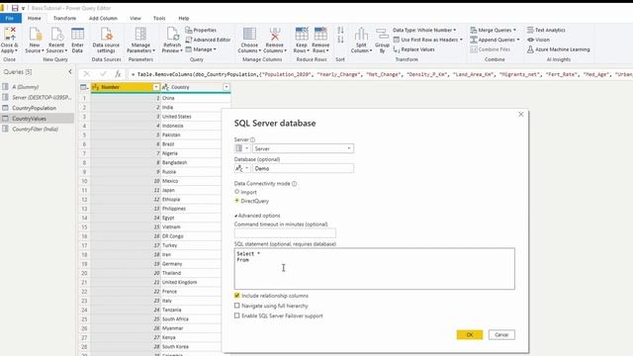Viewport: 633px width, 356px height.
Task: Open the Country column filter dropdown
Action: pyautogui.click(x=226, y=87)
